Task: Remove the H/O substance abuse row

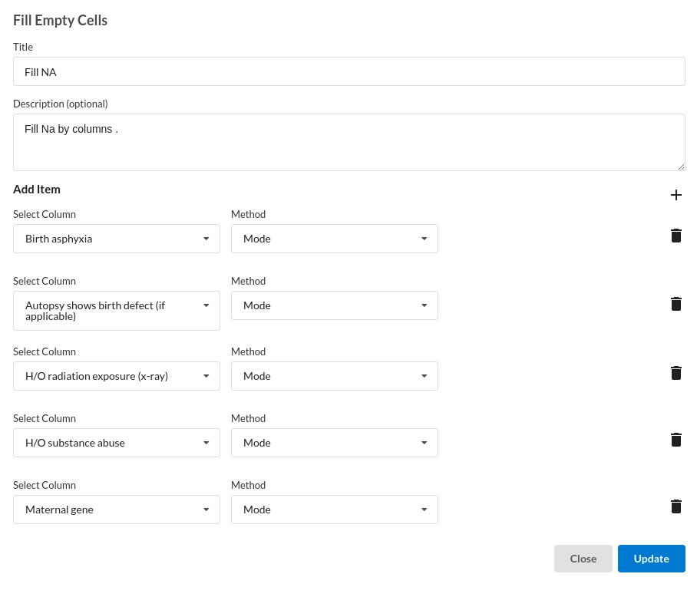Action: coord(676,440)
